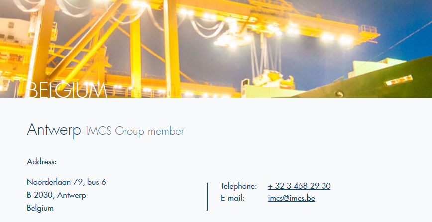Click the Address: label
Viewport: 432px width, 222px height.
[x=42, y=162]
